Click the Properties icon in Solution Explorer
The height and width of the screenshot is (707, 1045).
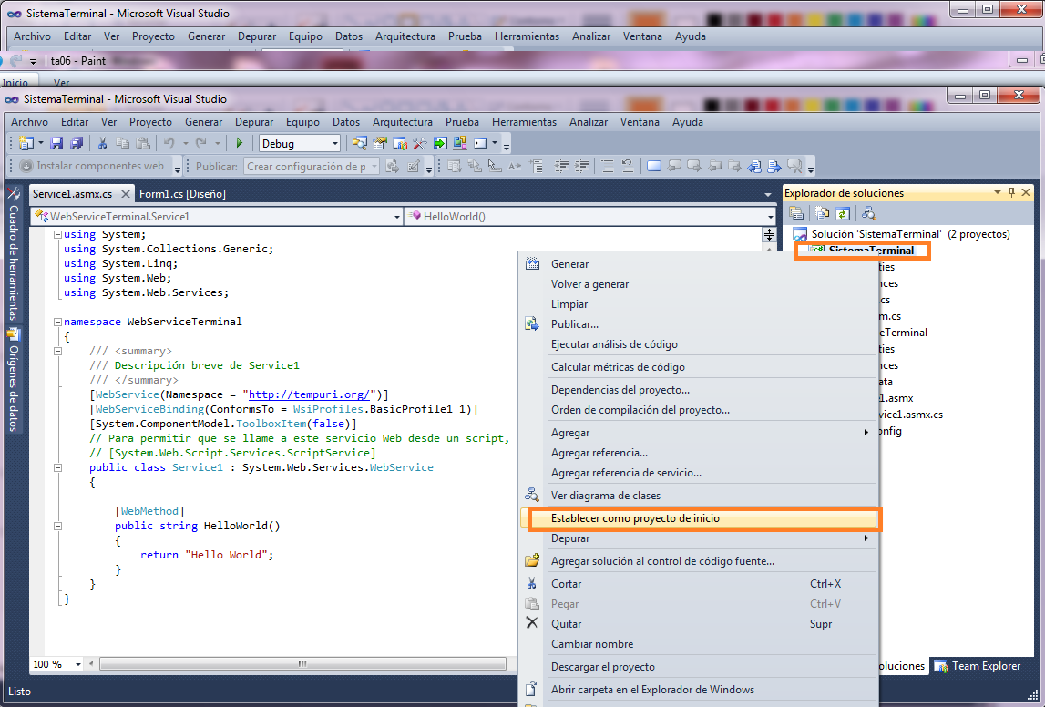796,213
